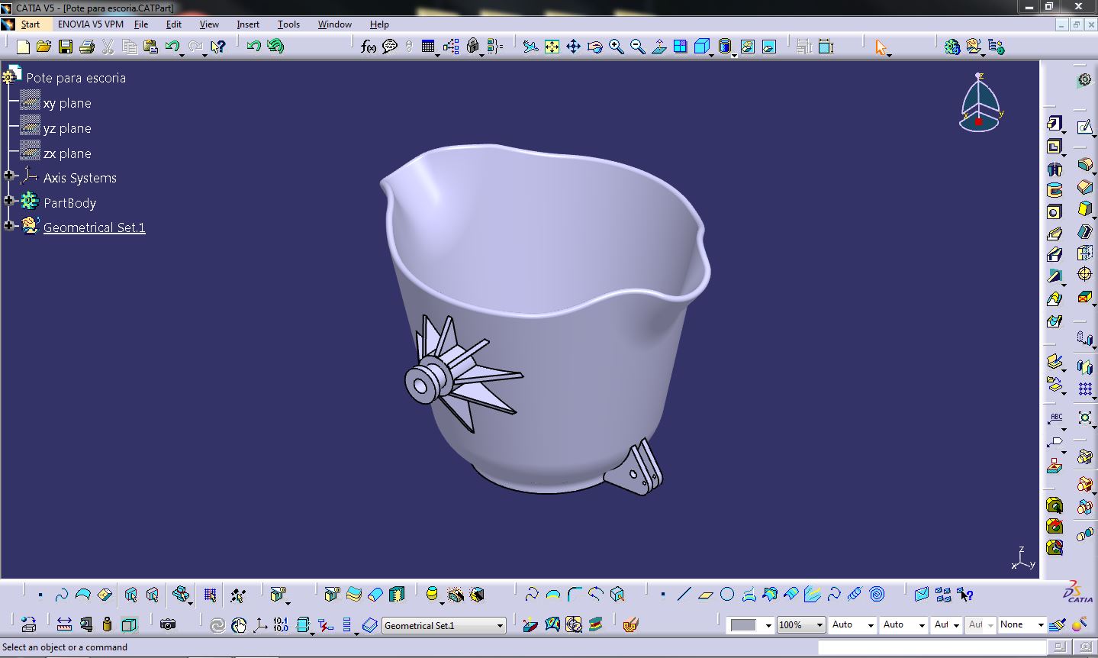1098x658 pixels.
Task: Select the xy plane in the tree
Action: [67, 103]
